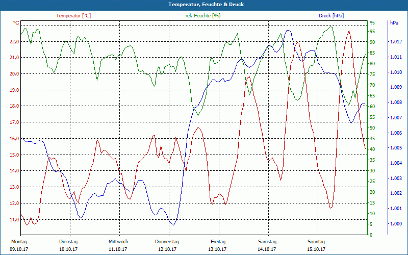Click pressure axis value '1.011'
This screenshot has height=255, width=408.
[x=396, y=57]
